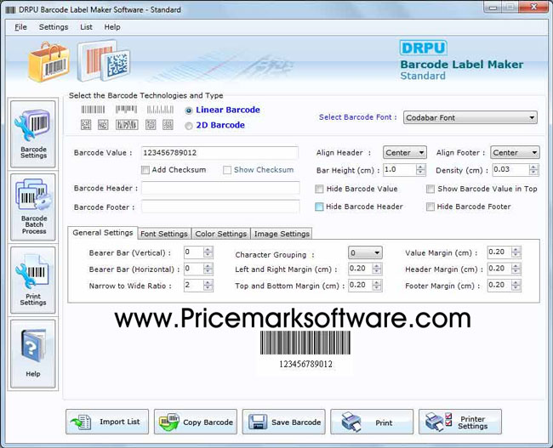Check Show Barcode Value in Top
Image resolution: width=553 pixels, height=448 pixels.
(x=430, y=189)
